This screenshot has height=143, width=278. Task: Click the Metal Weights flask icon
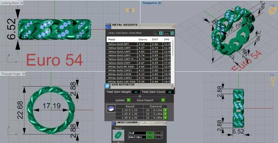point(108,27)
